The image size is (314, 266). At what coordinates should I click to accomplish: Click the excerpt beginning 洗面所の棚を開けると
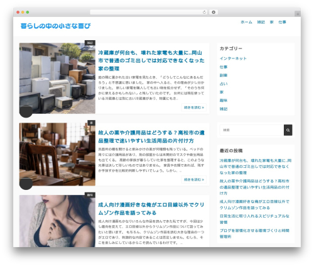(x=151, y=160)
